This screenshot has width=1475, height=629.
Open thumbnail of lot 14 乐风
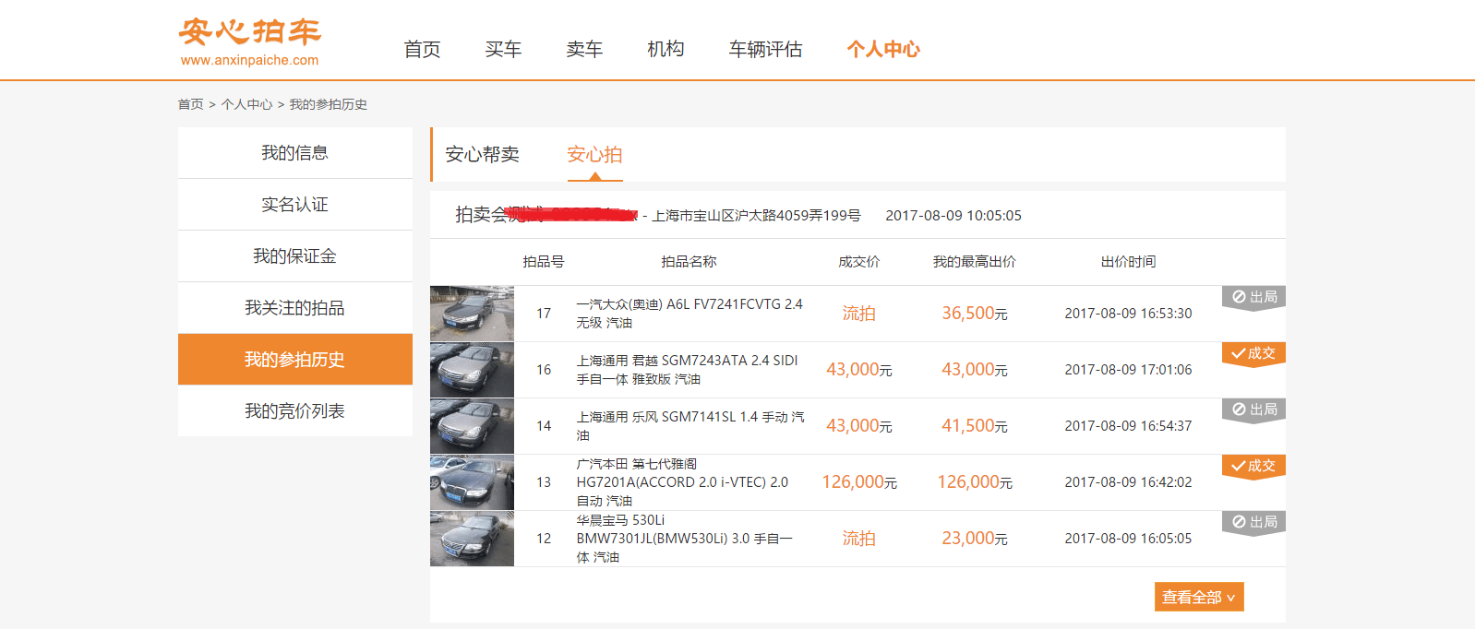472,426
